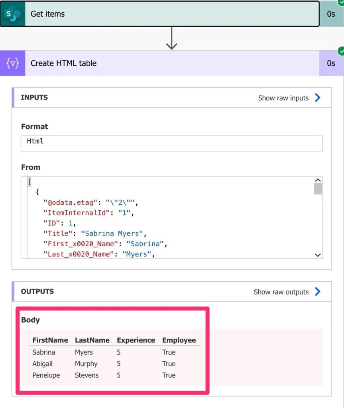The height and width of the screenshot is (408, 344).
Task: Click the Data Operation icon on Create HTML table
Action: (x=13, y=63)
